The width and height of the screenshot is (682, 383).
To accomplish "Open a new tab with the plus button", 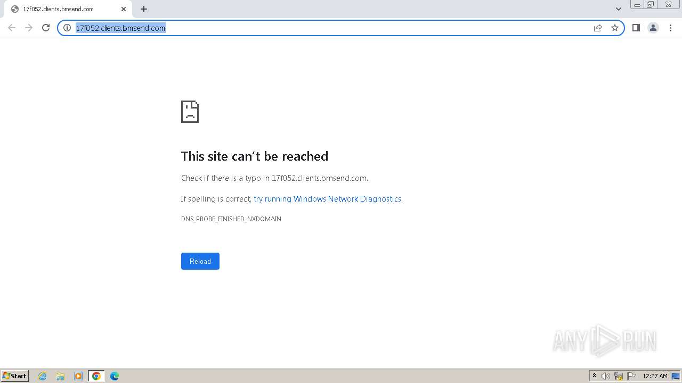I will (144, 9).
